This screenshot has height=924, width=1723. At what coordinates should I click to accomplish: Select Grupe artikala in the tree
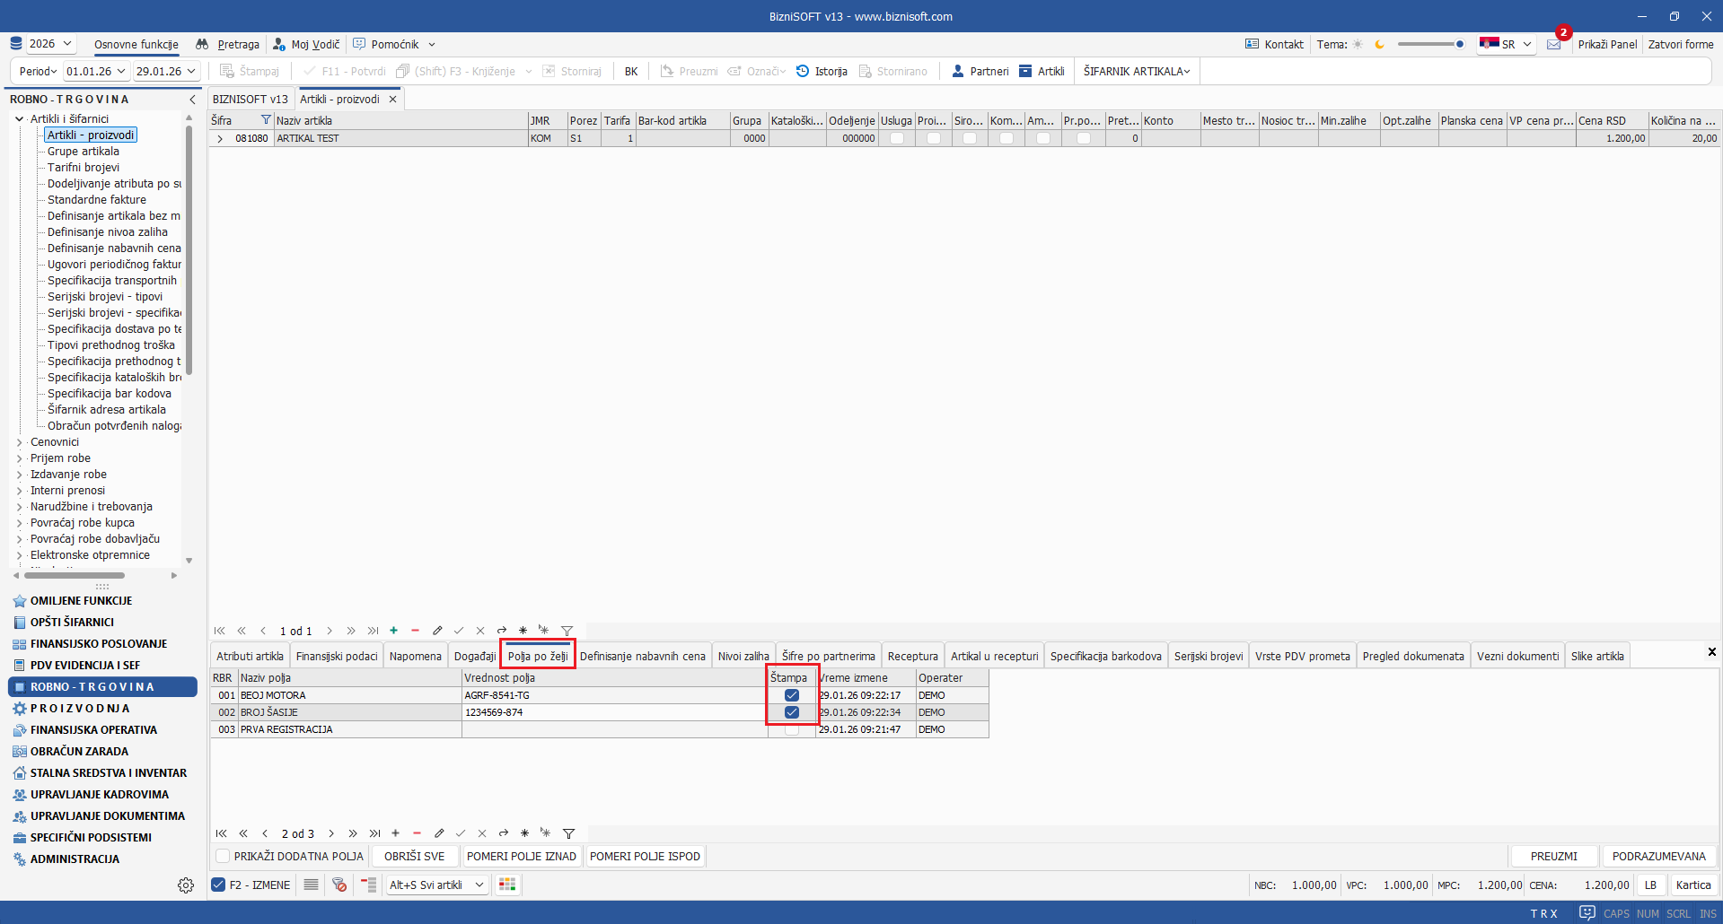coord(83,152)
